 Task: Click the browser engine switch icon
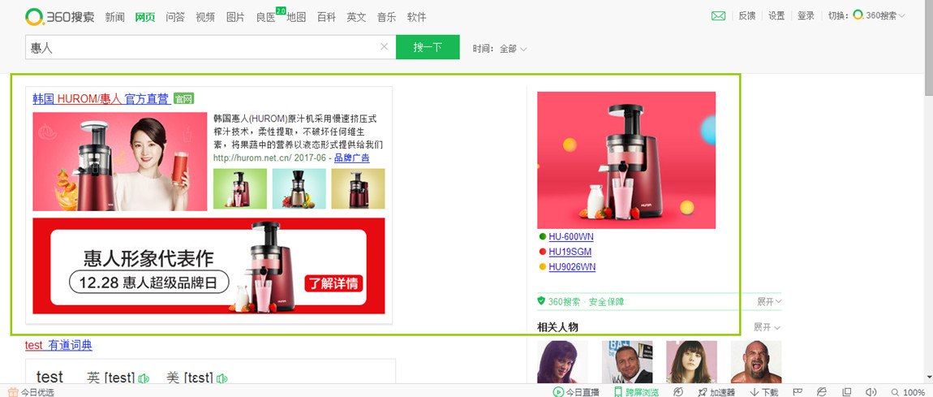822,391
